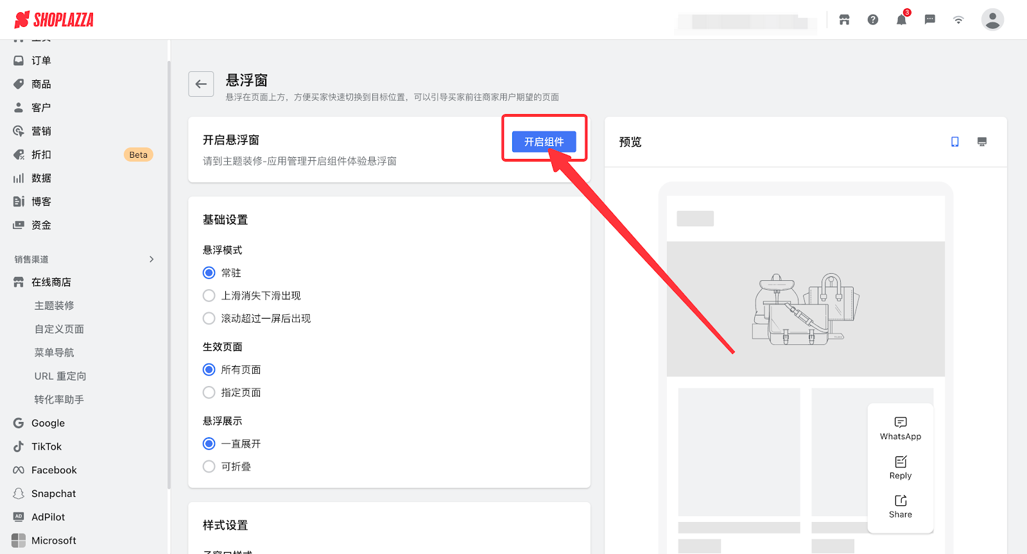The height and width of the screenshot is (554, 1027).
Task: Click the back arrow button
Action: (x=201, y=84)
